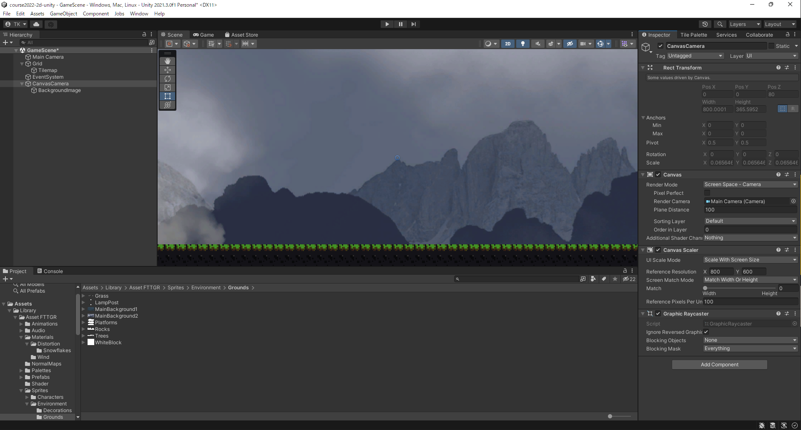The width and height of the screenshot is (801, 430).
Task: Switch to the Tile Palette tab
Action: [x=693, y=35]
